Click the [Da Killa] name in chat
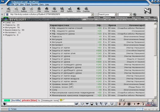160x112 pixels. 16,100
